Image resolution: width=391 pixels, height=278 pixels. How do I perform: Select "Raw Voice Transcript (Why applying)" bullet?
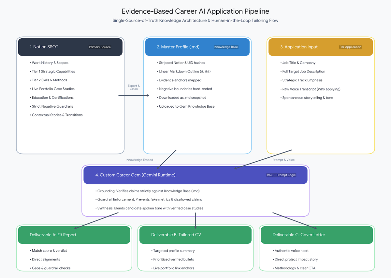point(310,89)
